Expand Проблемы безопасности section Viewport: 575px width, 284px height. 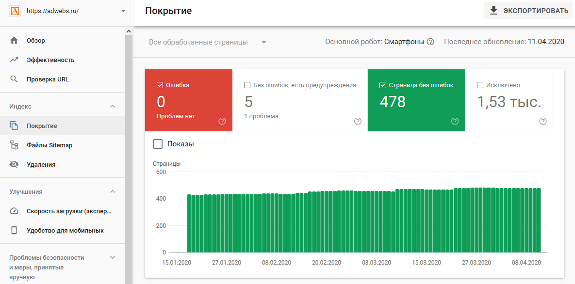click(113, 258)
